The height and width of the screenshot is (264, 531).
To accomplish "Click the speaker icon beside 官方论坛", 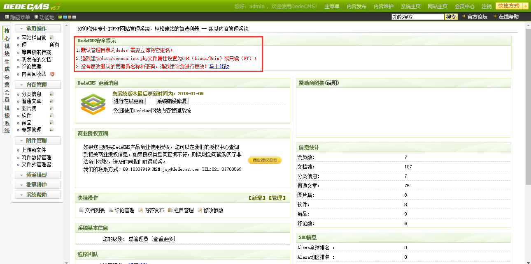I will 464,17.
